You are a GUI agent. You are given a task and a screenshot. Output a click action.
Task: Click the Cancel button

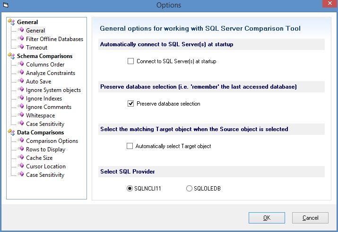310,218
